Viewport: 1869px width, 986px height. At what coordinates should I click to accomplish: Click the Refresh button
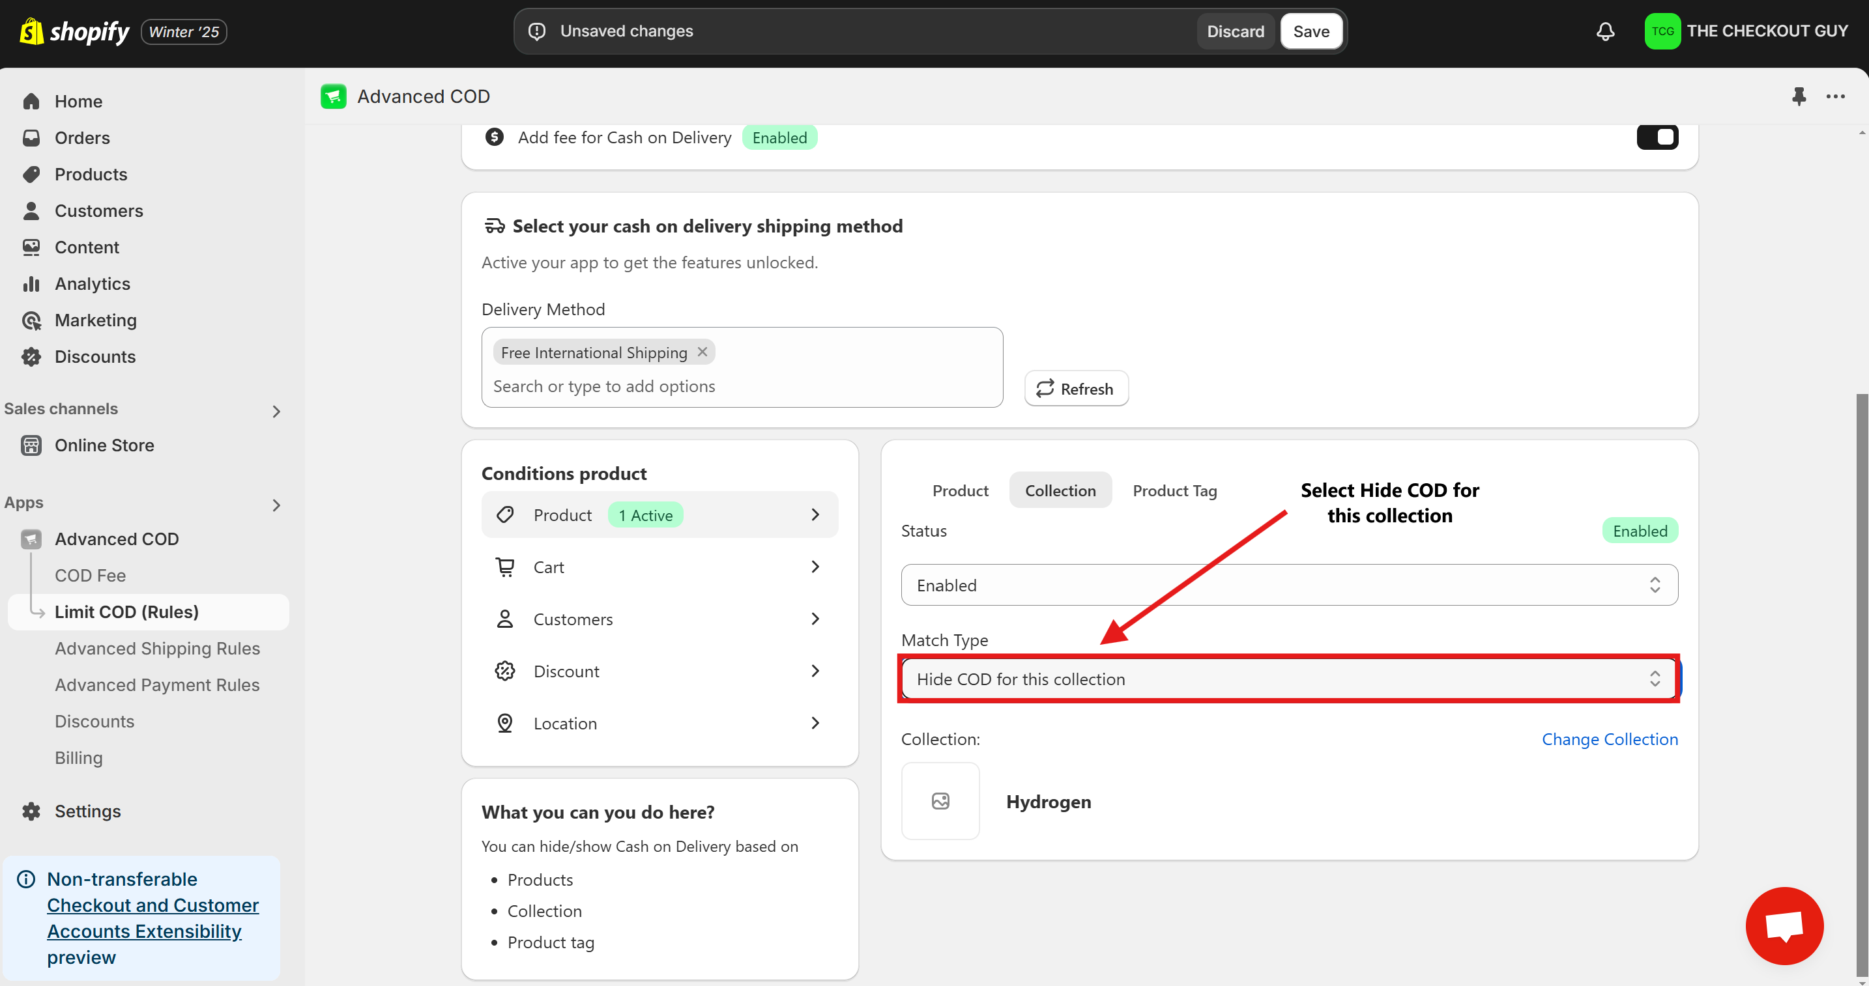1076,389
